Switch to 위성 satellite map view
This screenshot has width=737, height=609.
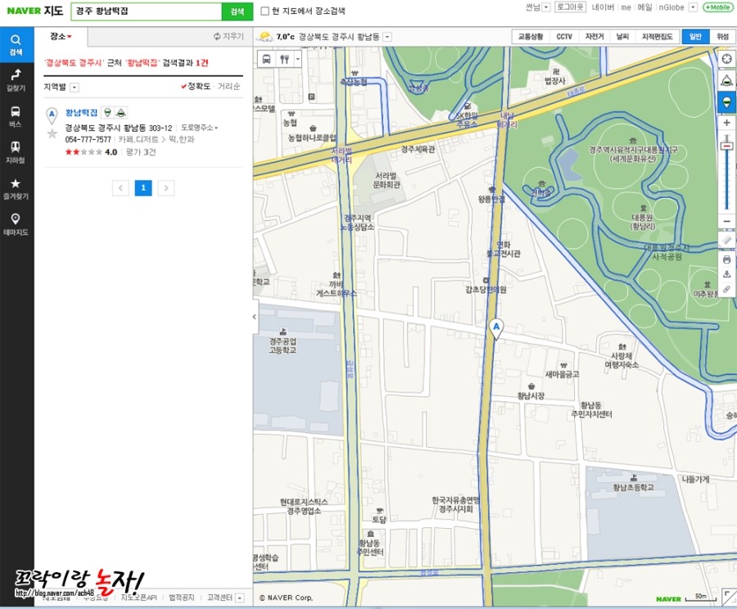722,37
